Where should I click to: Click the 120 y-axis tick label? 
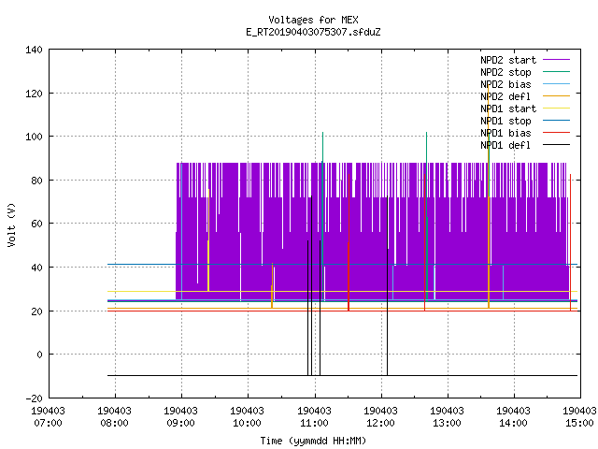[x=34, y=94]
